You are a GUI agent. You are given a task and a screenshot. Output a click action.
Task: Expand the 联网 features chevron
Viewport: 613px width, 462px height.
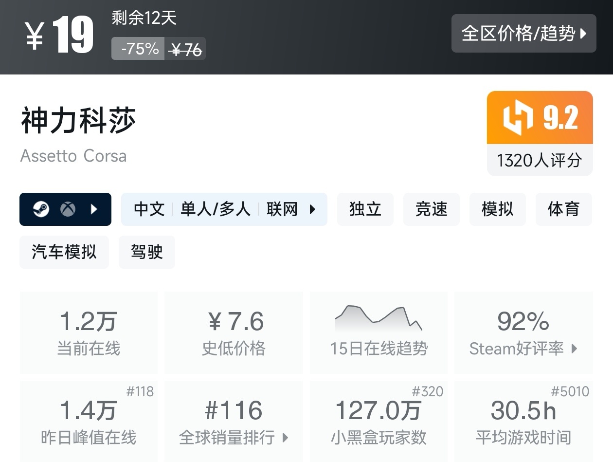(311, 209)
